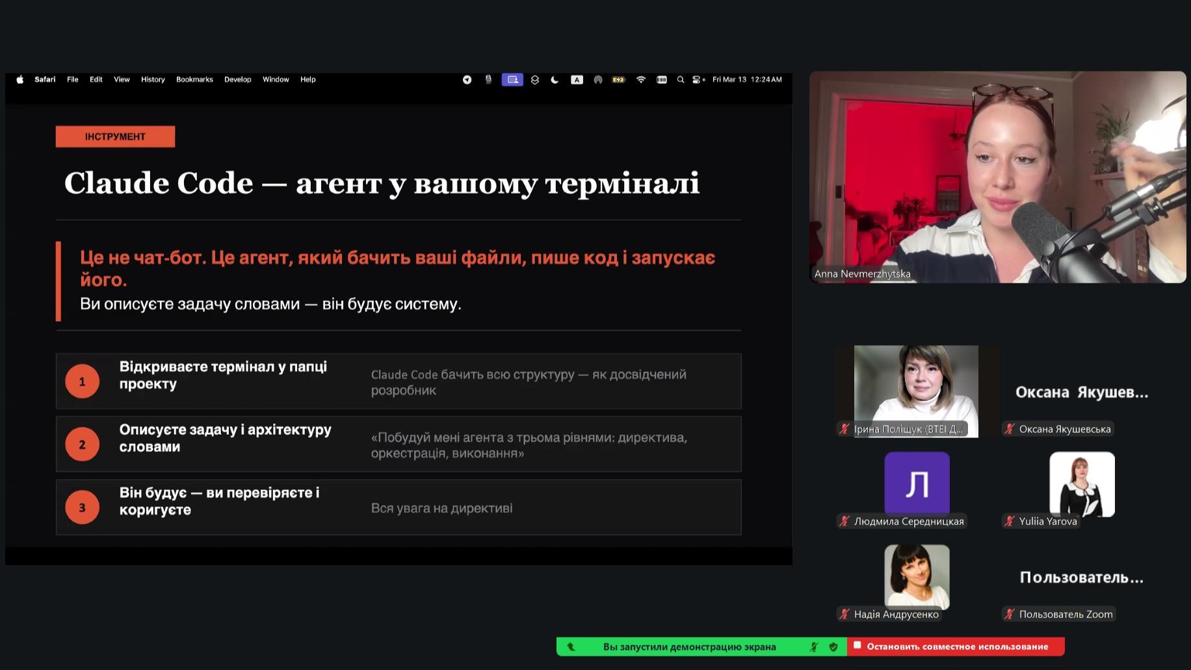Open the keyboard input source indicator
This screenshot has width=1191, height=670.
coord(577,80)
